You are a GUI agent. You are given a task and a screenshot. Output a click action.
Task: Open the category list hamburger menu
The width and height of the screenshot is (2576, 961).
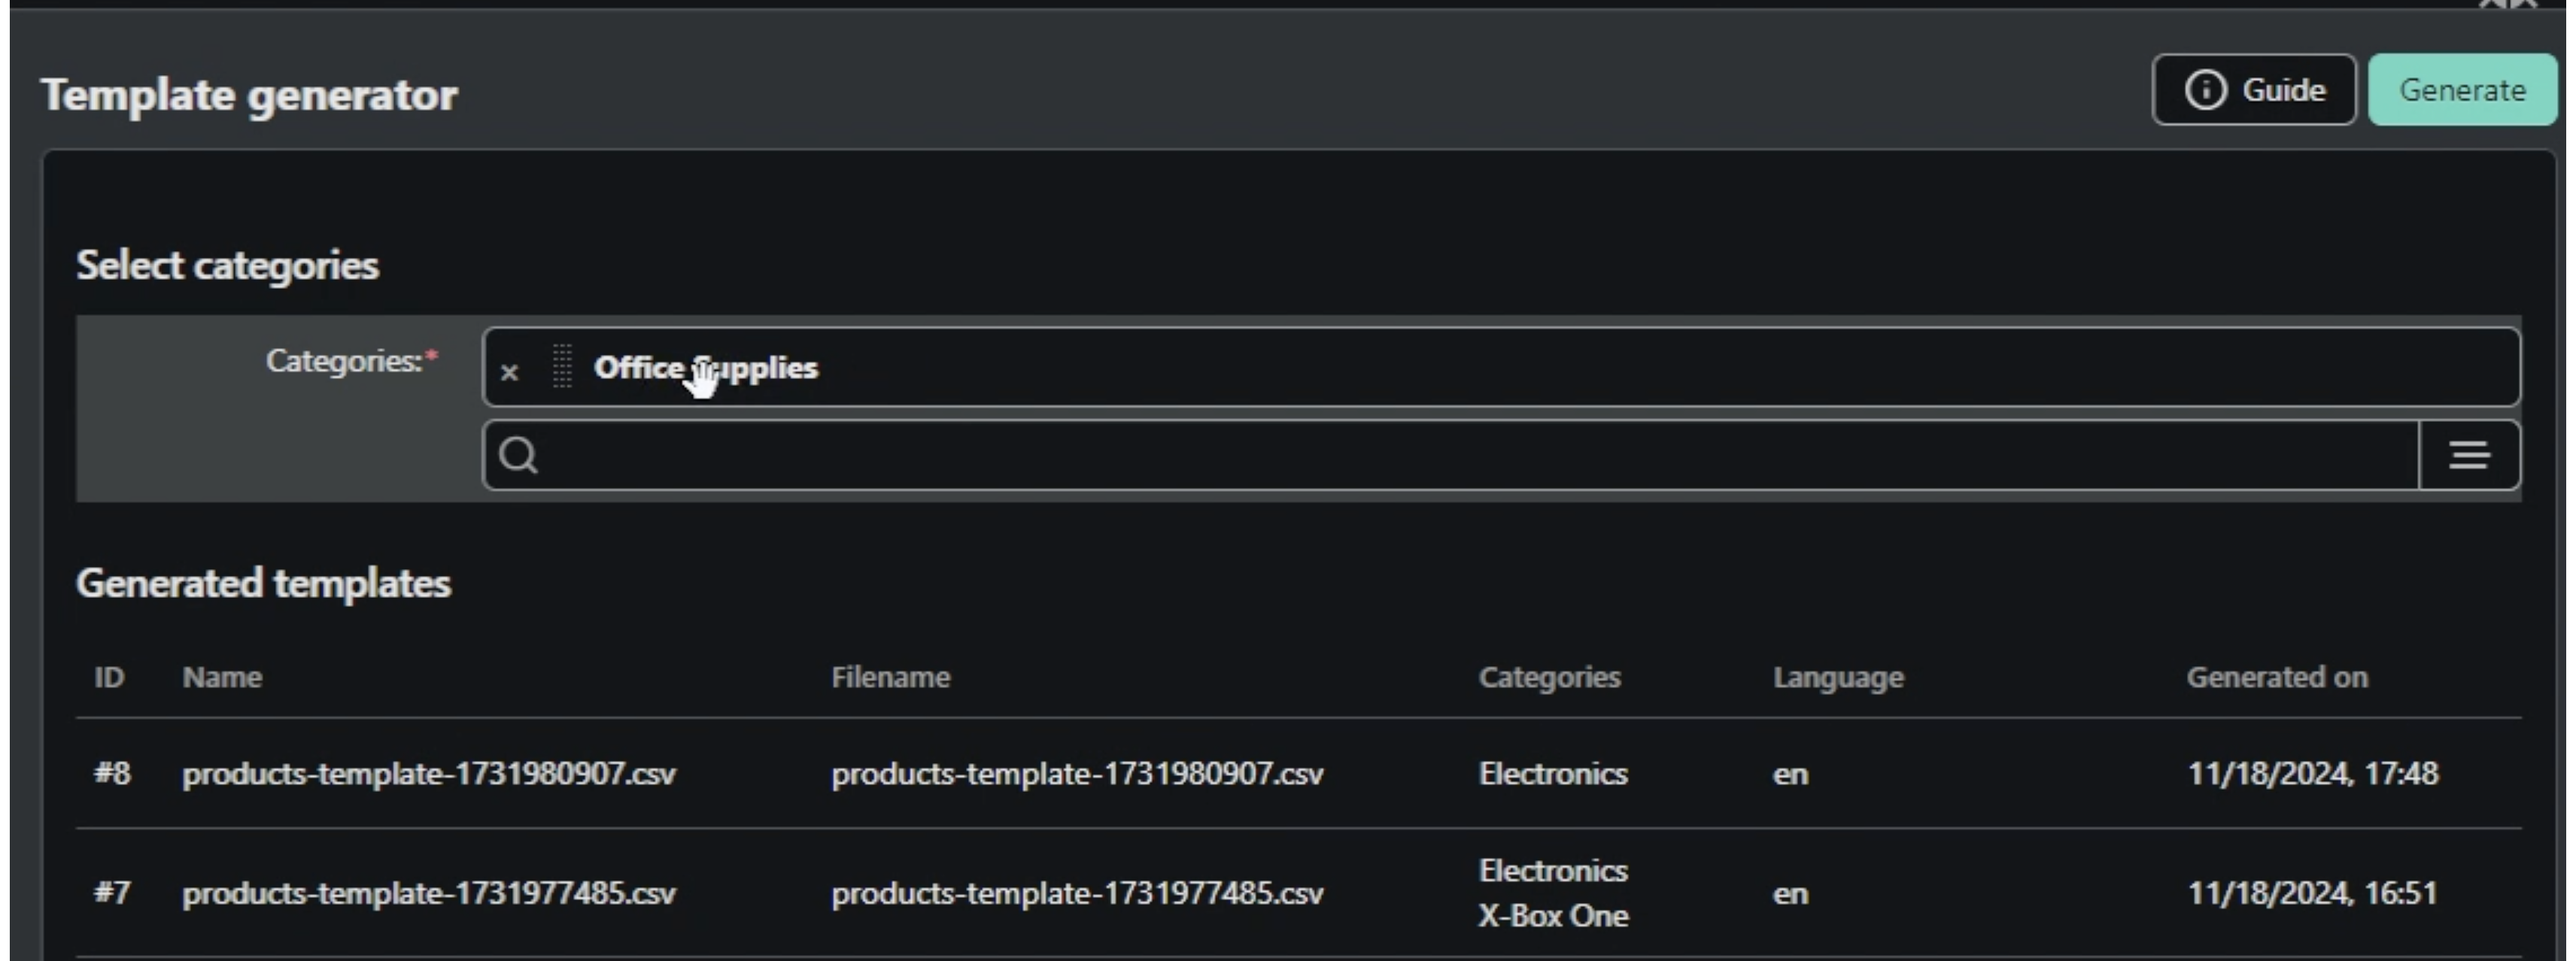[2469, 455]
